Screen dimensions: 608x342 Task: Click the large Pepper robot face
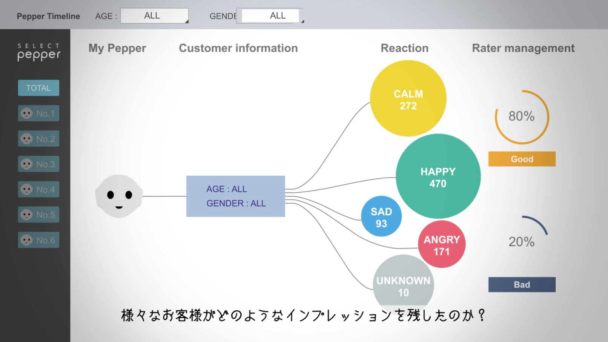point(119,196)
